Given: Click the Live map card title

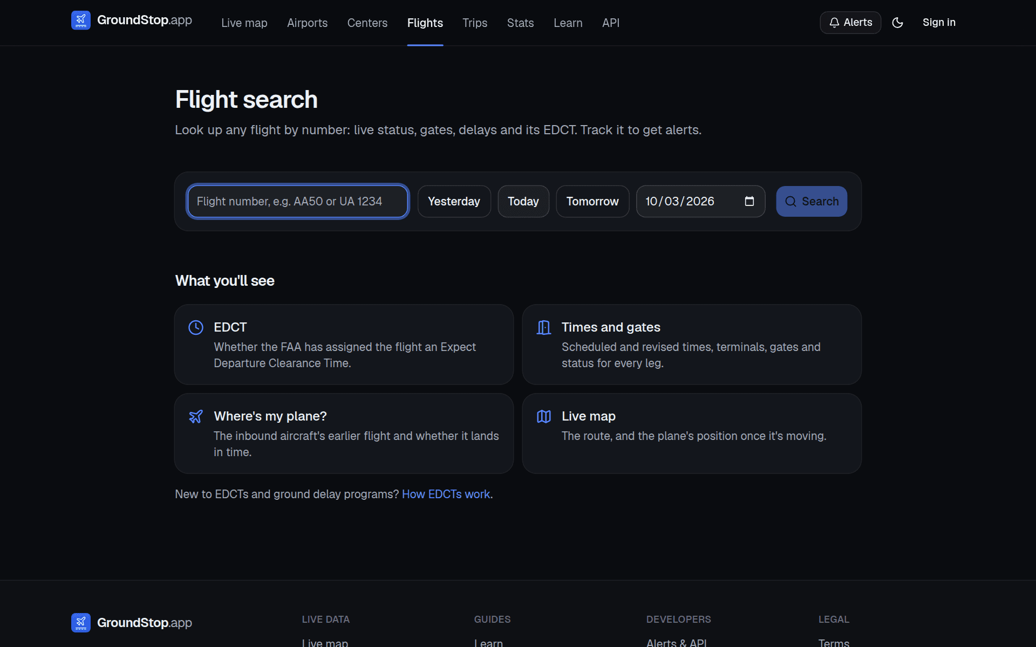Looking at the screenshot, I should pyautogui.click(x=589, y=416).
